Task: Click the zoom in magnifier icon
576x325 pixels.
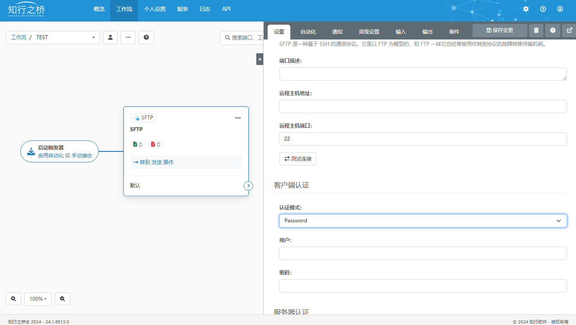Action: 13,299
